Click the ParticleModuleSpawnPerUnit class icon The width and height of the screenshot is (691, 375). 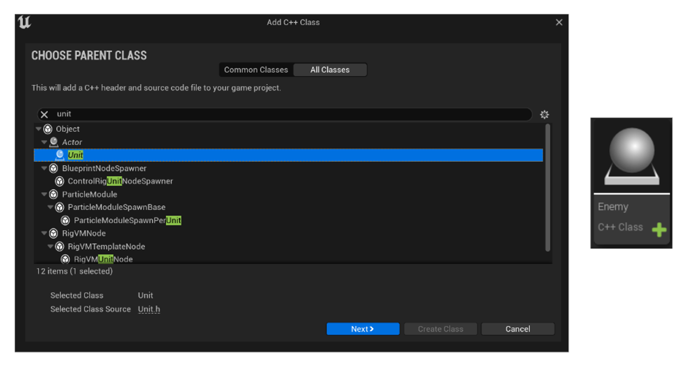pos(65,221)
